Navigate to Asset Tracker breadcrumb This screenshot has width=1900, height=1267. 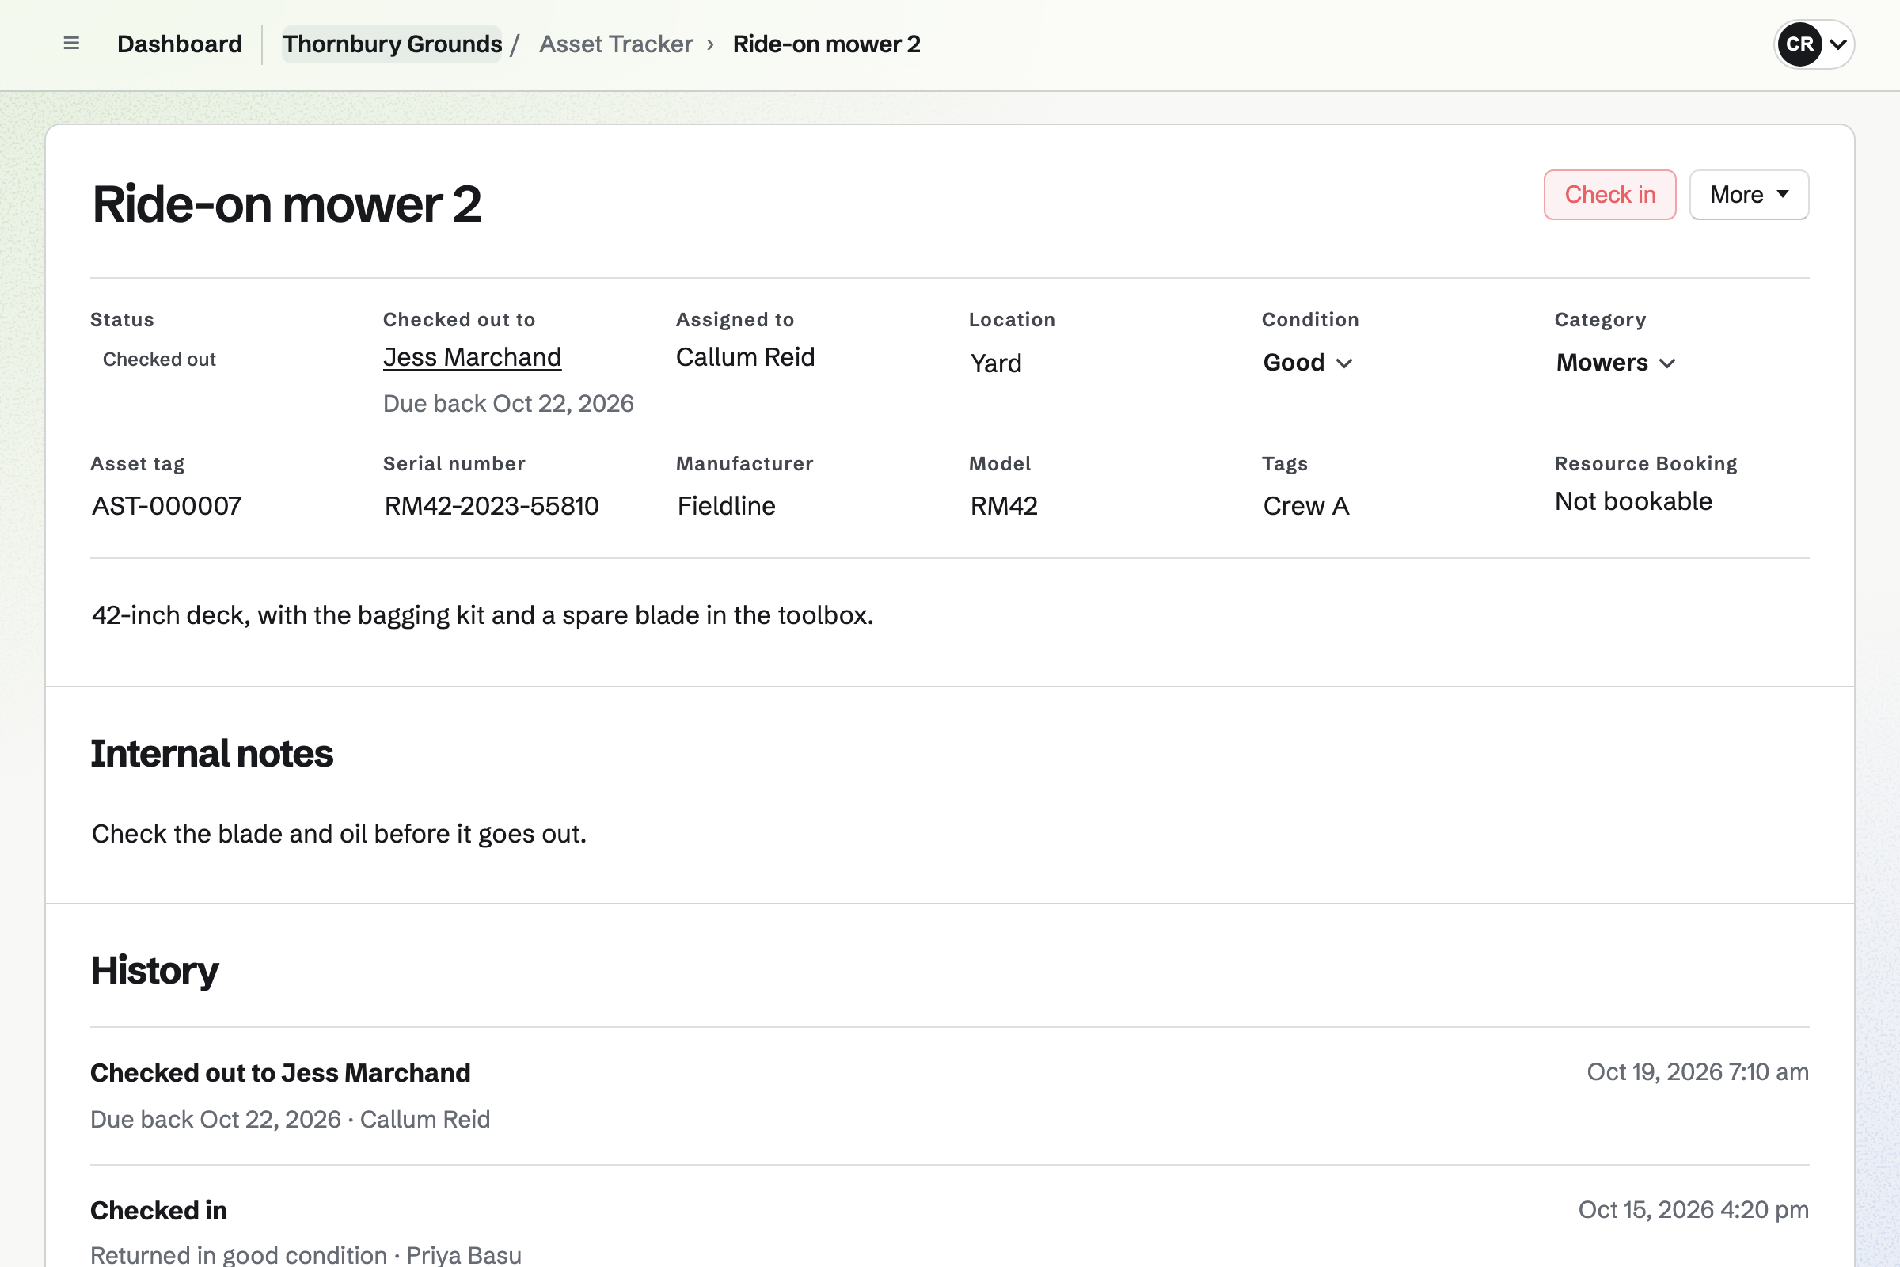[x=616, y=44]
